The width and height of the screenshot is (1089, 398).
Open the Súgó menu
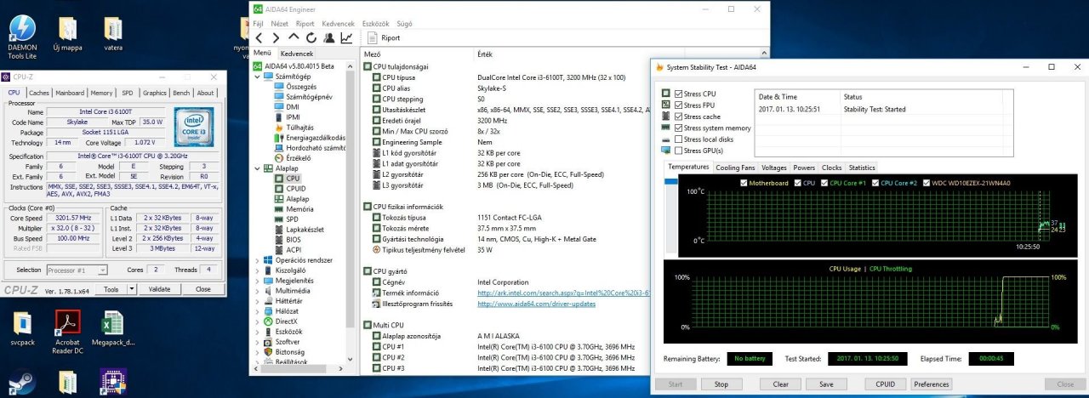click(x=406, y=24)
